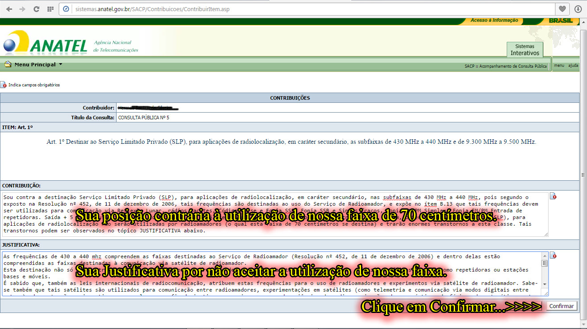Click the browser forward arrow

coord(22,9)
